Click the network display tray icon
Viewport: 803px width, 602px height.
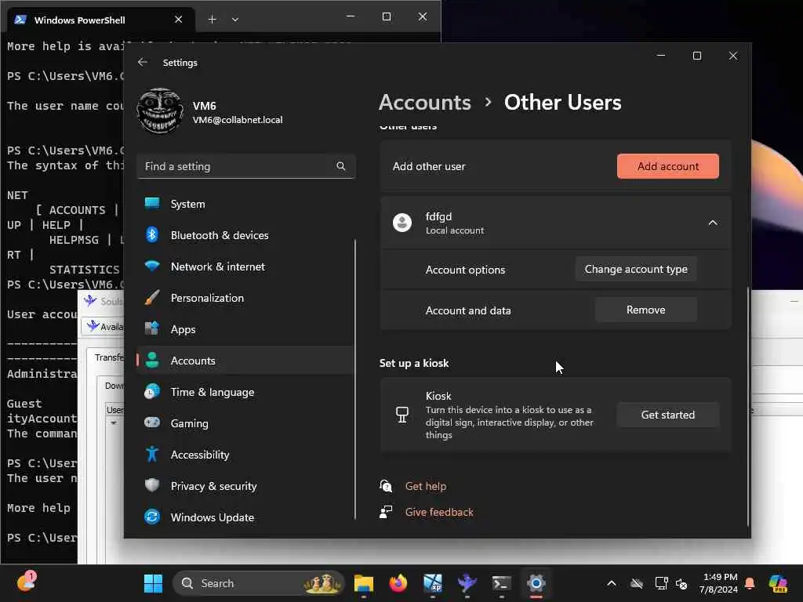661,583
